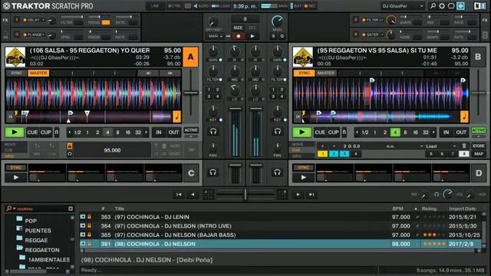This screenshot has width=491, height=276.
Task: Toggle Deck D headphone cue icon
Action: [x=278, y=172]
